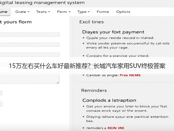Click 'Conpary for a previce' bullet

tap(118, 56)
